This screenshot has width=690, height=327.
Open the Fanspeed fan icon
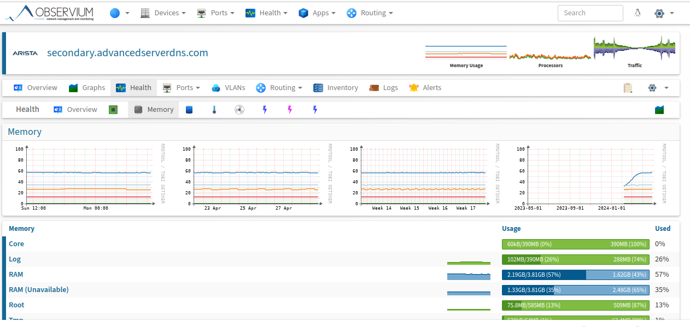239,110
